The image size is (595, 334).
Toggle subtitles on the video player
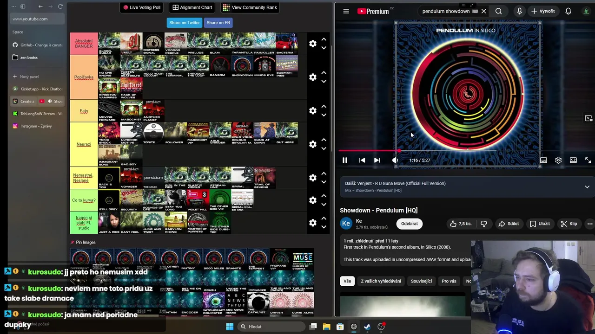pos(543,160)
